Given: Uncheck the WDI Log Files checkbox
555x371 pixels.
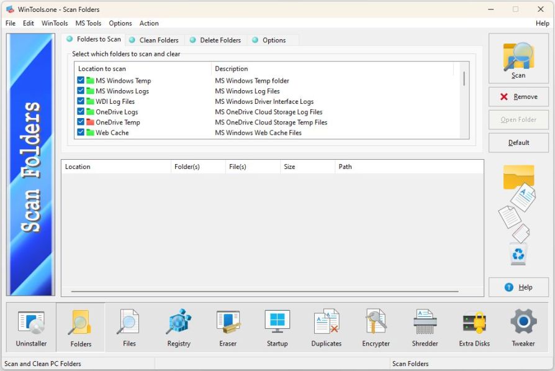Looking at the screenshot, I should click(81, 101).
